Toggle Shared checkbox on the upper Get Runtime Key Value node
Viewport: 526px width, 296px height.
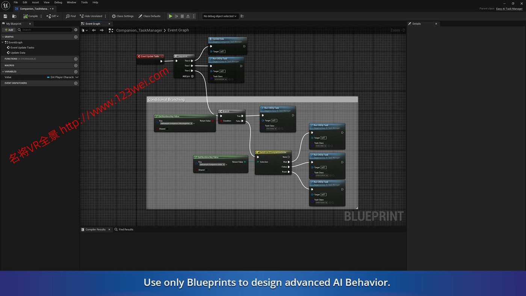168,129
